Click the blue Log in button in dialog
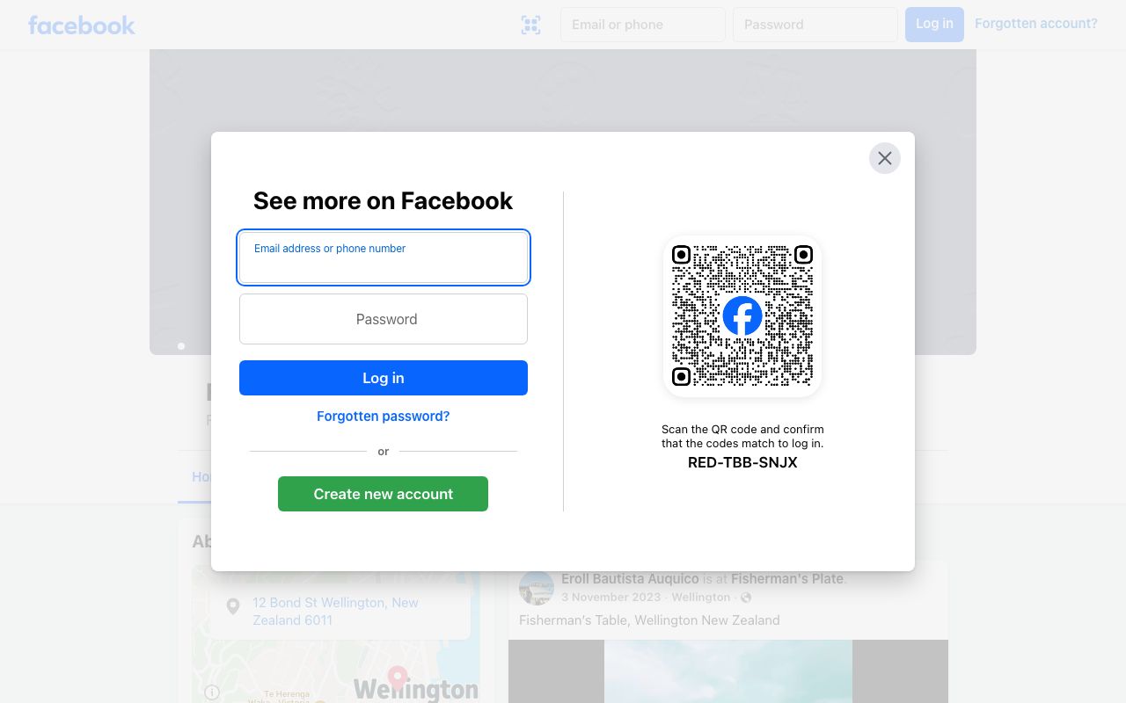 coord(384,378)
